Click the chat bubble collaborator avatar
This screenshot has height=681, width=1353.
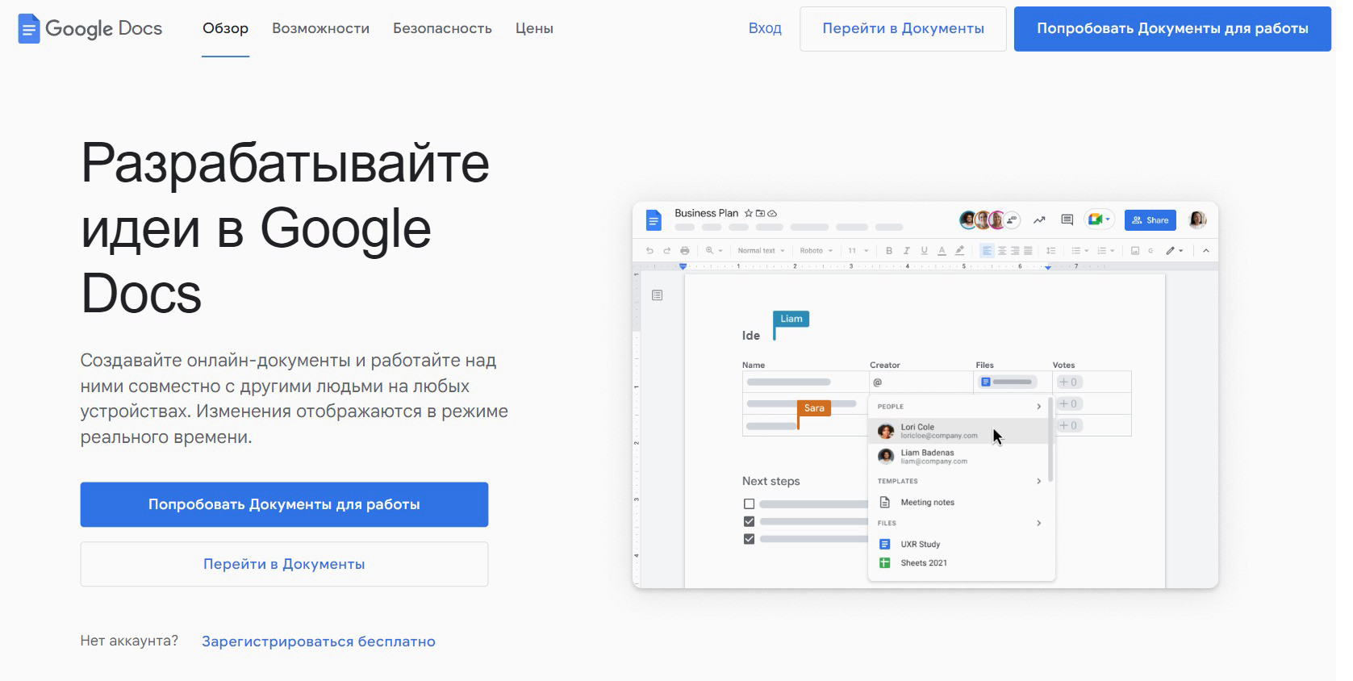tap(1013, 219)
